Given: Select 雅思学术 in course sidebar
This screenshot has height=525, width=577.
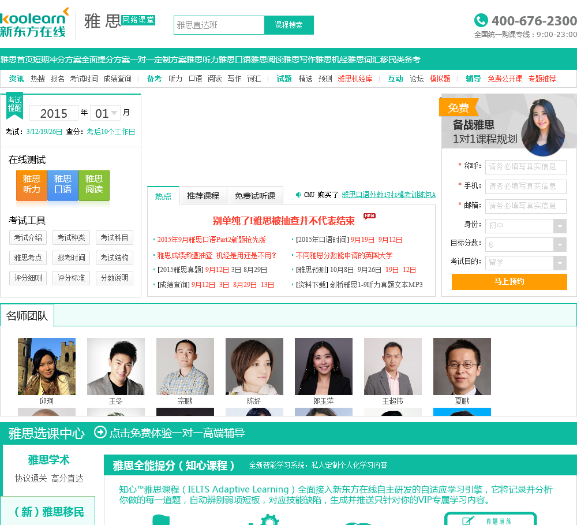Looking at the screenshot, I should pos(48,460).
